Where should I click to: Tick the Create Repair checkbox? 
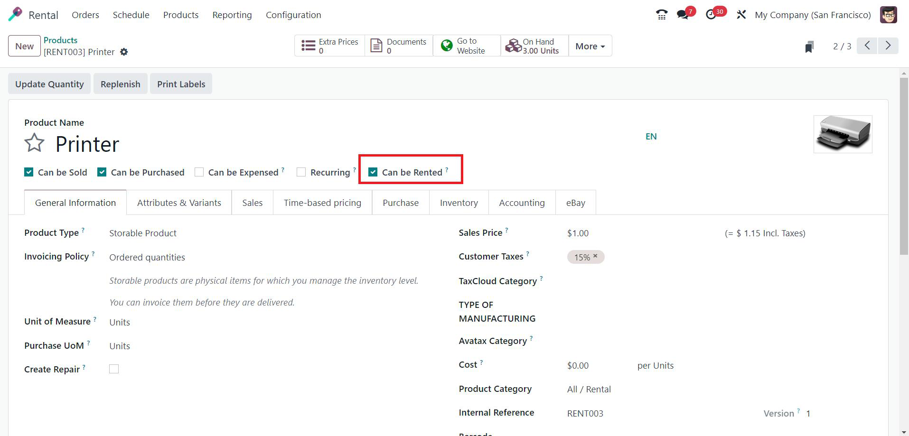114,369
